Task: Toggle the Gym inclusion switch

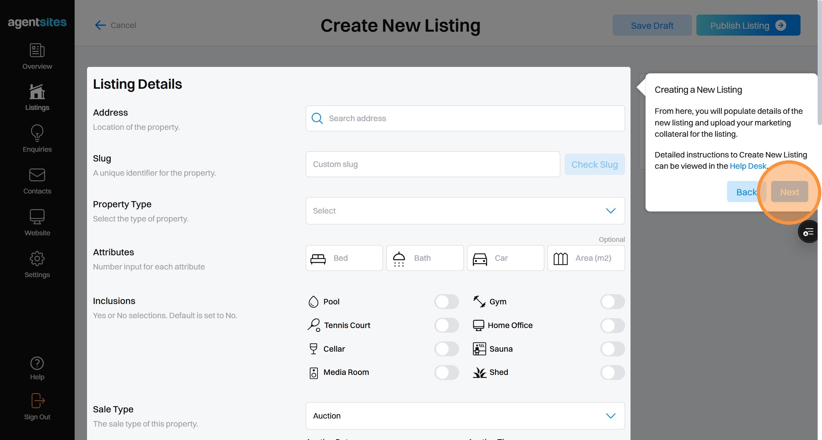Action: [612, 302]
